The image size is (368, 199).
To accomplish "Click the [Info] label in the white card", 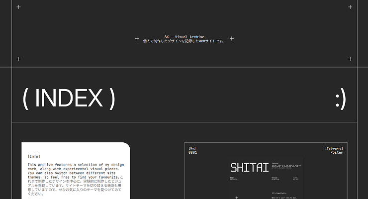I will (x=34, y=156).
